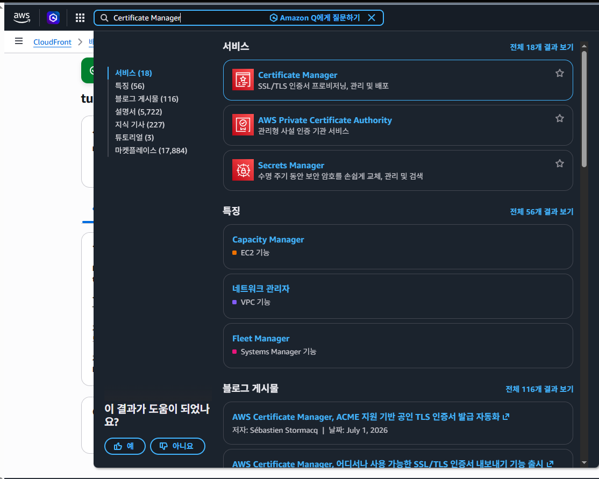Click 'SSL/TLS 인증서 프로비저닝, 관리 및 배포' description
The image size is (599, 479).
coord(323,86)
